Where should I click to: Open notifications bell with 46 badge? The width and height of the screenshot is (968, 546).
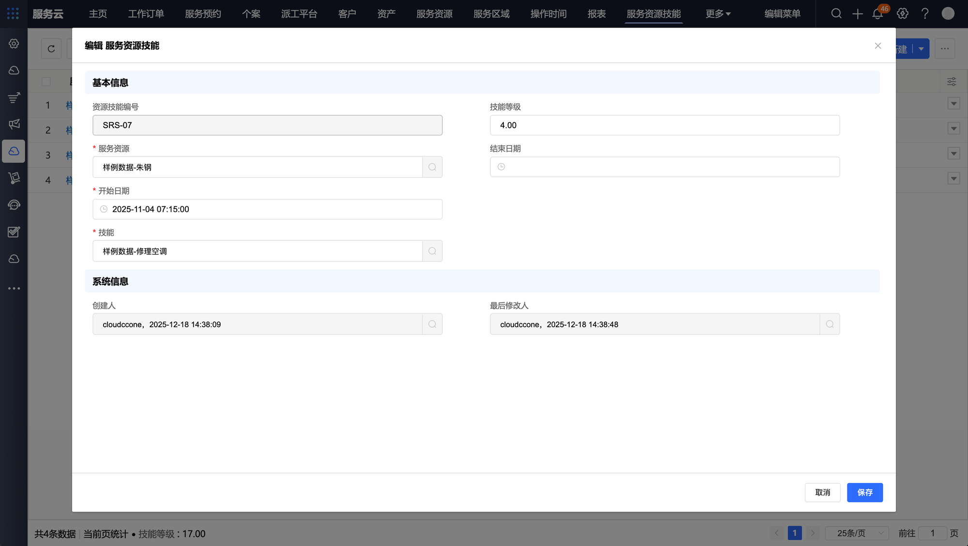tap(877, 14)
